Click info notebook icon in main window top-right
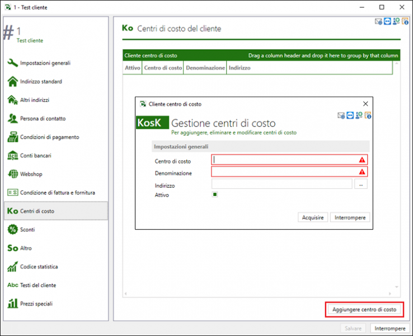 (x=405, y=21)
